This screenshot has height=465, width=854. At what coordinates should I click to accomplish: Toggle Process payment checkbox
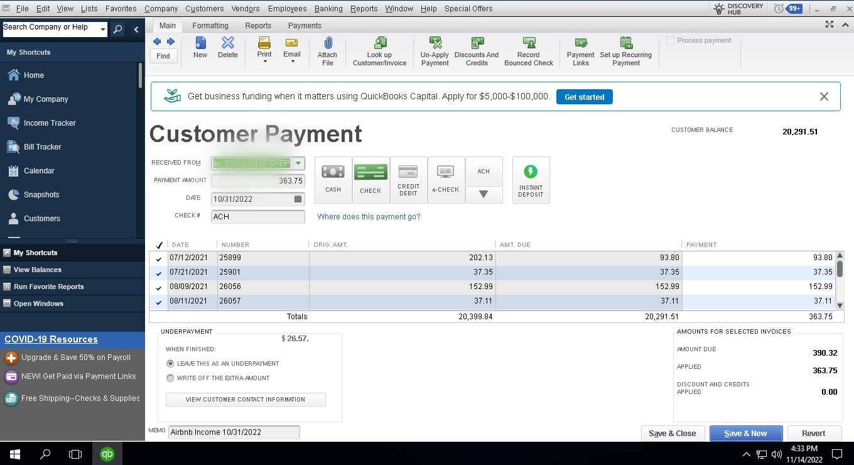[671, 40]
